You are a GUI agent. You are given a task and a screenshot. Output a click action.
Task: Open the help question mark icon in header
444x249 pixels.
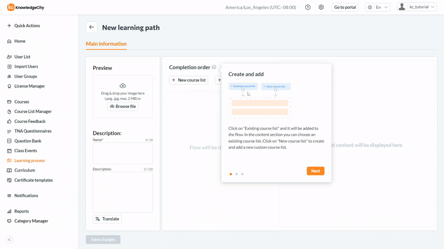coord(308,7)
